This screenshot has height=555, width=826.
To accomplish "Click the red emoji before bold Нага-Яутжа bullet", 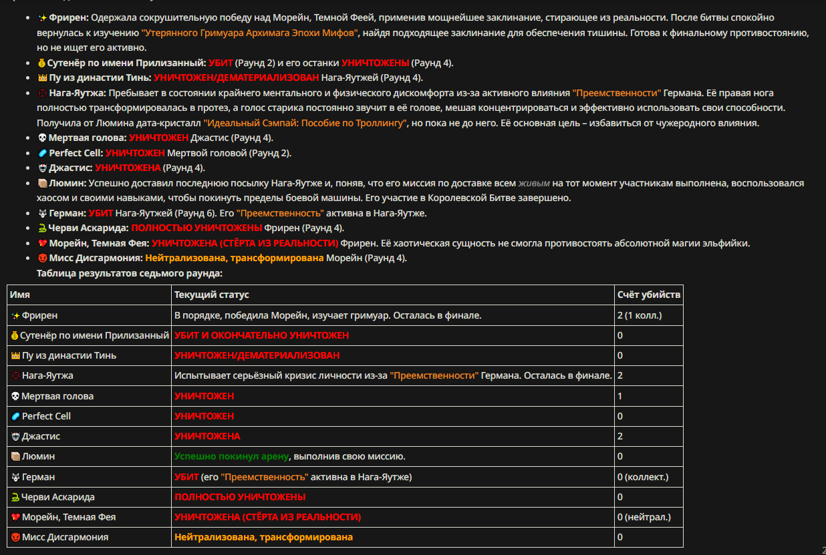I will click(x=41, y=93).
